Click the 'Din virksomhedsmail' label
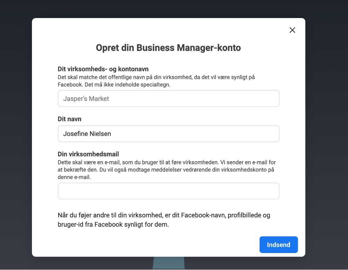 tap(88, 154)
